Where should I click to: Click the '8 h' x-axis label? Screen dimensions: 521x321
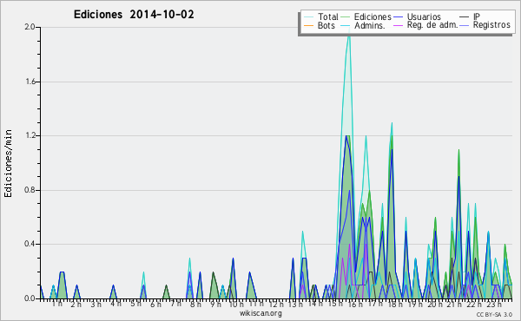(195, 304)
